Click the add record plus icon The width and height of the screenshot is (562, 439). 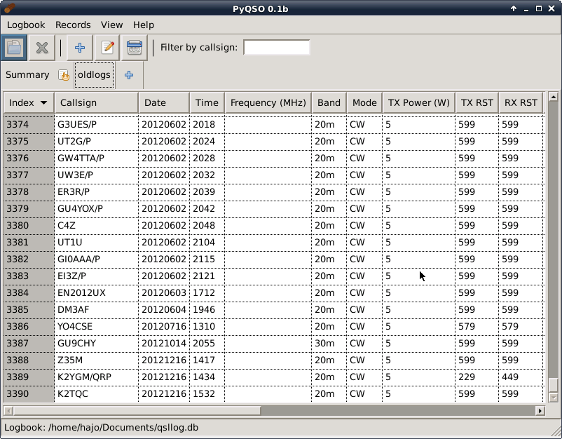coord(80,48)
